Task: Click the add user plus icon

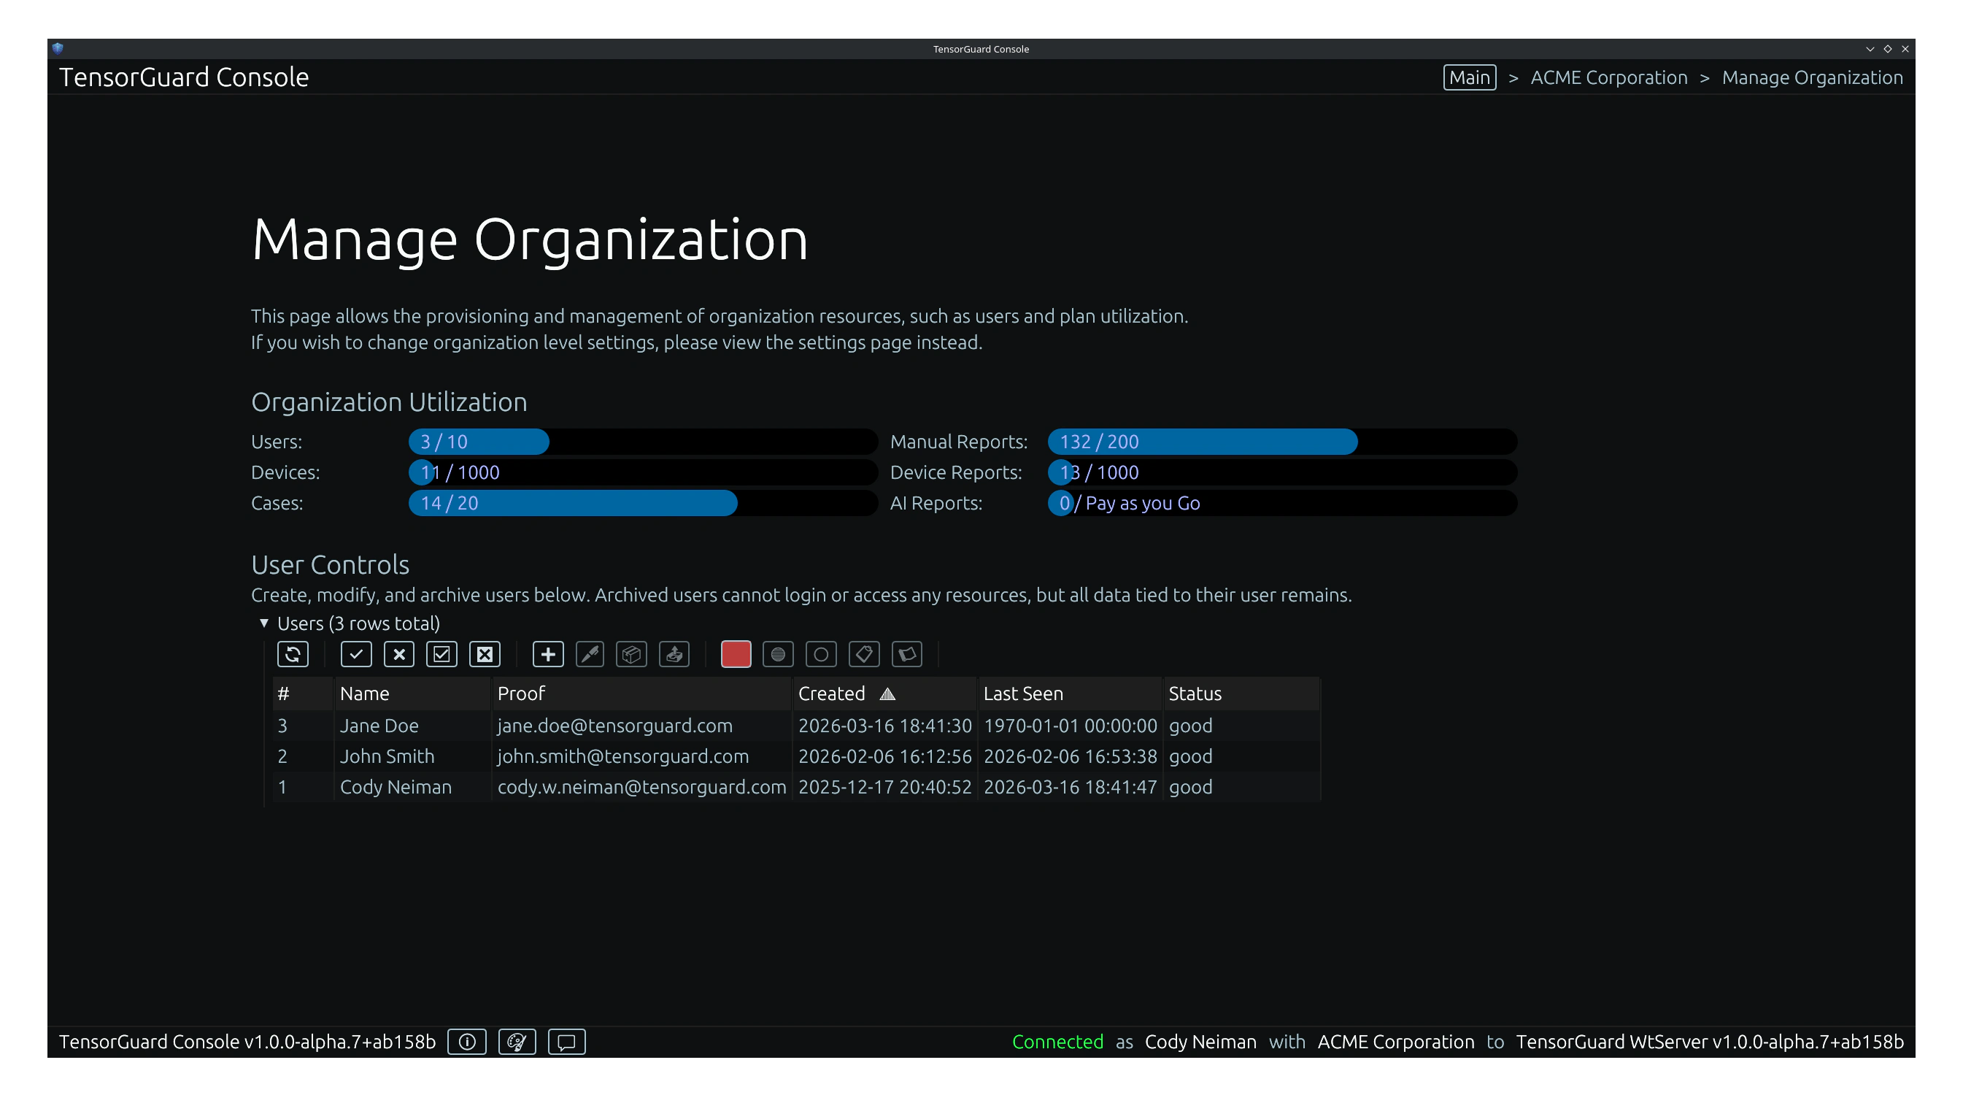Action: click(x=547, y=654)
